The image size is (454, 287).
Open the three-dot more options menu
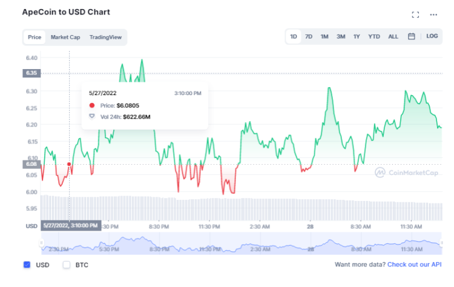click(433, 15)
